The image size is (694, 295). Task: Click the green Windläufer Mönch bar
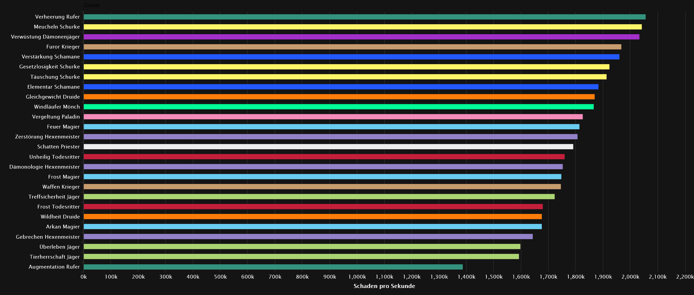[339, 107]
